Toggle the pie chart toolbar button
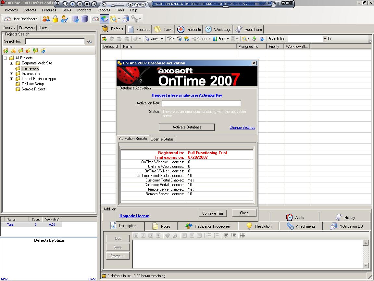374x281 pixels. coord(105,19)
